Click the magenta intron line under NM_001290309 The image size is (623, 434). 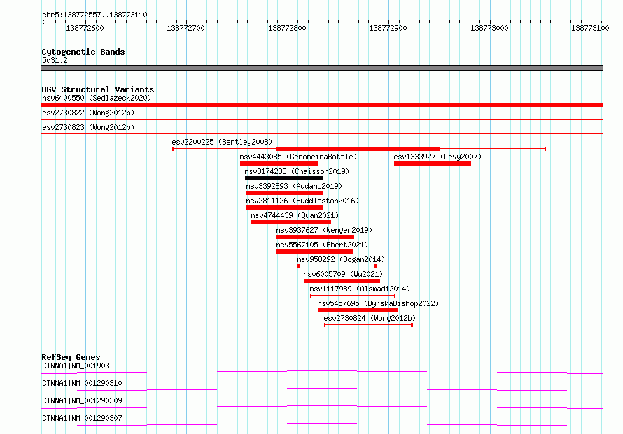(x=322, y=406)
